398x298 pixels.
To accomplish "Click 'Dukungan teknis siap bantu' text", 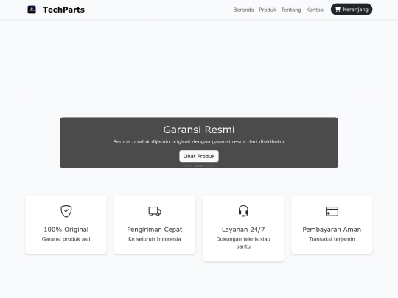I will (x=243, y=243).
